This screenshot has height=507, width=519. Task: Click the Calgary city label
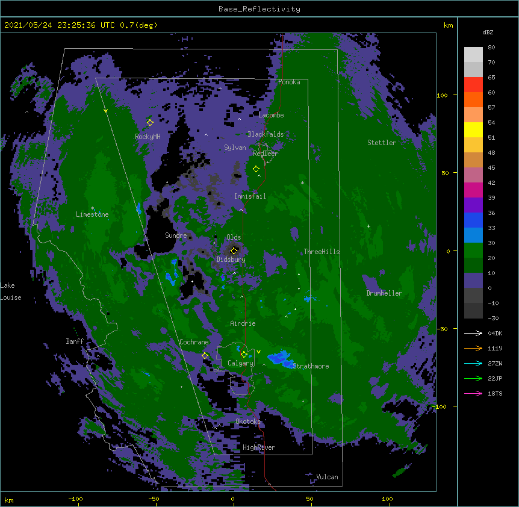click(x=240, y=363)
